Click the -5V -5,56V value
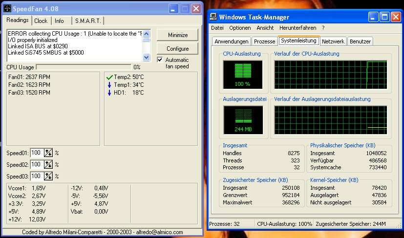This screenshot has height=238, width=404. (101, 196)
